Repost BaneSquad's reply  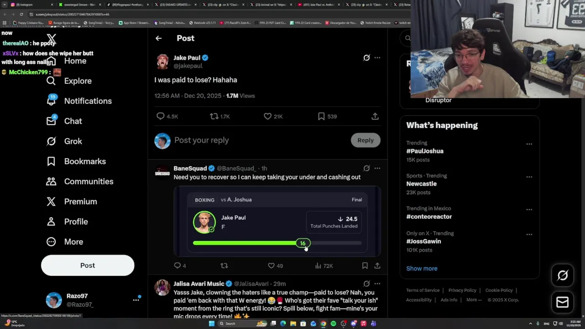[224, 265]
